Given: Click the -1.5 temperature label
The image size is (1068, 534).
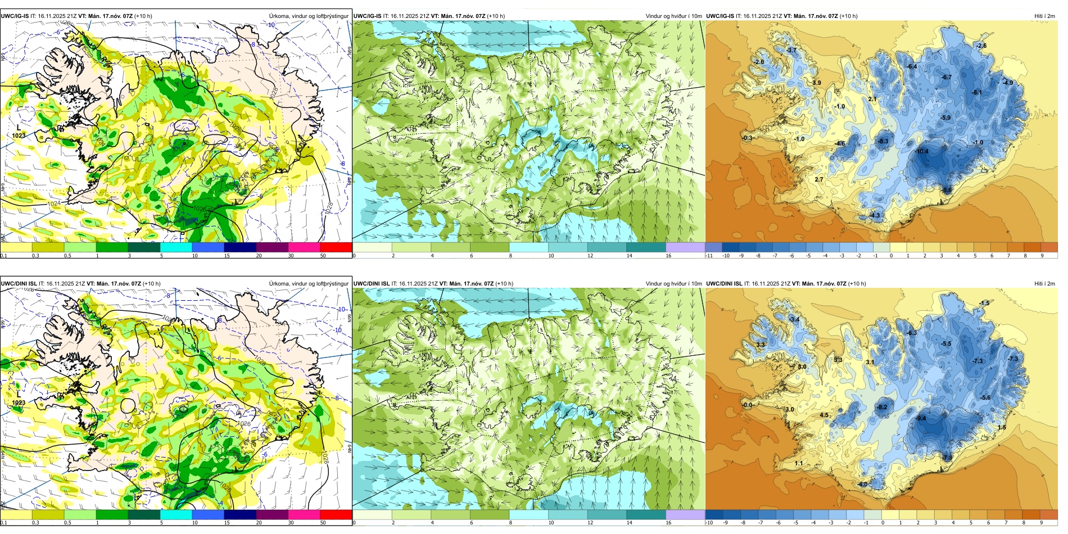Looking at the screenshot, I should click(984, 303).
